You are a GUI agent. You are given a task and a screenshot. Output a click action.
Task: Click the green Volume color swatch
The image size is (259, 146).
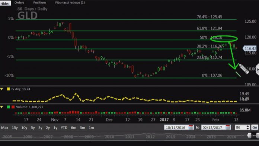coord(9,107)
